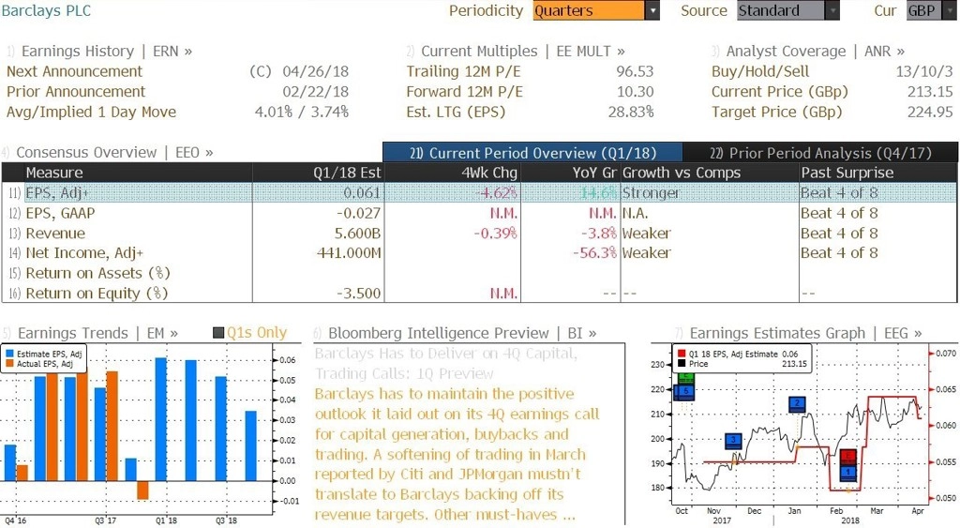The height and width of the screenshot is (528, 960).
Task: Click red marker near February on graph
Action: (x=847, y=457)
